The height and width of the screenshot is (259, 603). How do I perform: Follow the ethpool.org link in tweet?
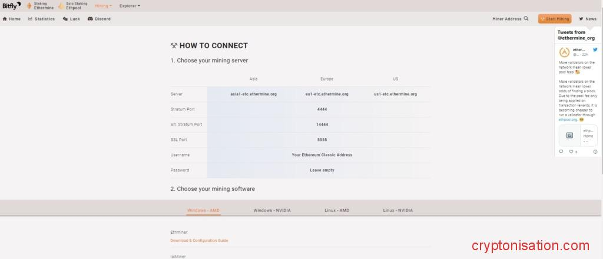567,119
